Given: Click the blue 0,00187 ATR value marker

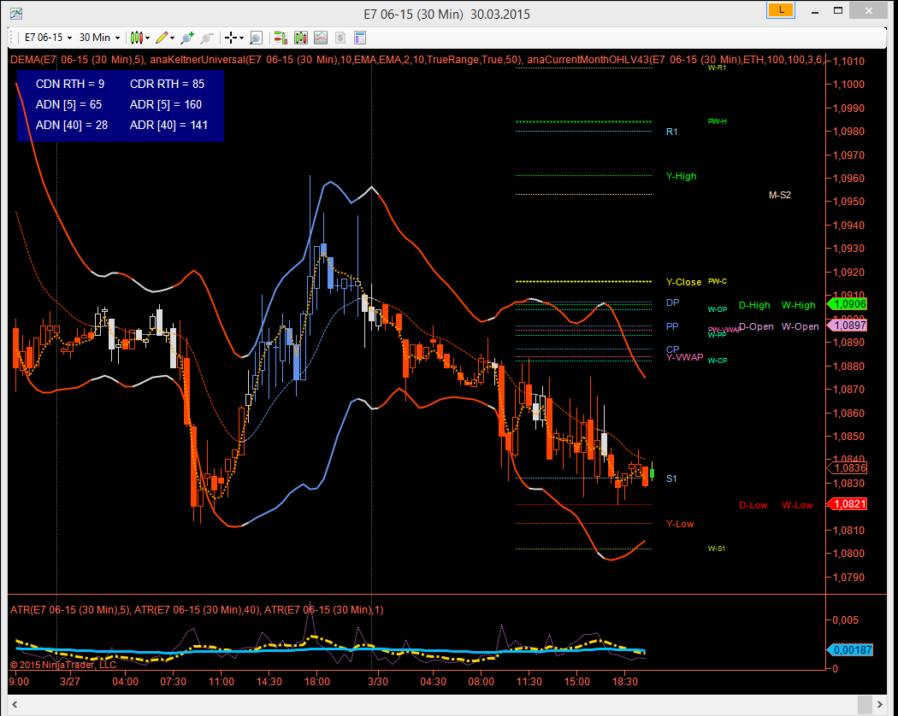Looking at the screenshot, I should [850, 649].
